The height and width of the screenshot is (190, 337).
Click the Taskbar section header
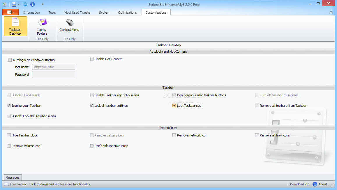(168, 88)
